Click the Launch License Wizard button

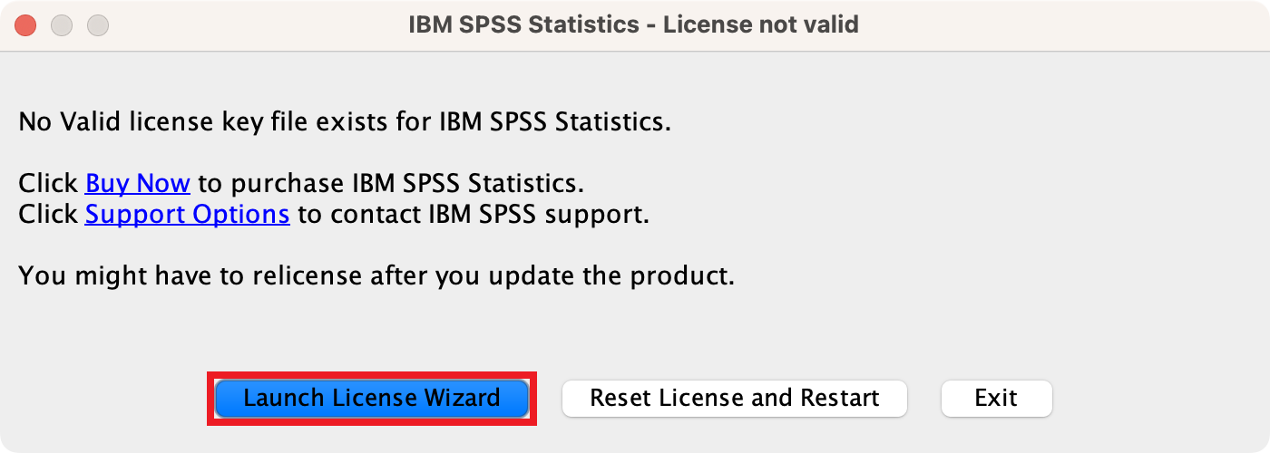point(372,398)
